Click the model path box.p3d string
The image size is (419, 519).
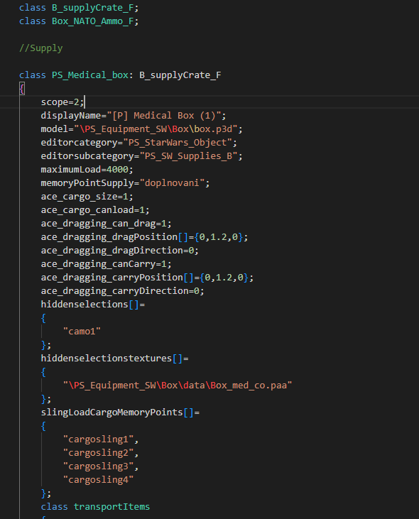pyautogui.click(x=156, y=129)
